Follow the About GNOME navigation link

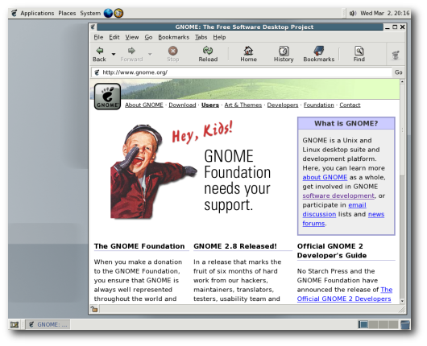143,105
